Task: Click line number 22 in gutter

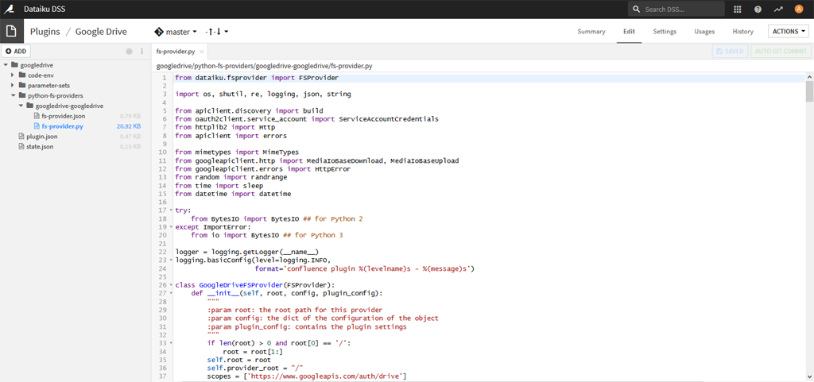Action: [x=162, y=252]
